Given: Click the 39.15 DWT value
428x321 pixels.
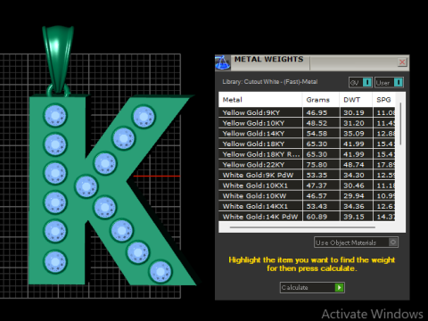Looking at the screenshot, I should pyautogui.click(x=354, y=217).
